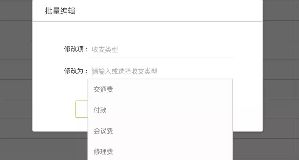Click the 修改项 field label
Viewport: 299px width, 160px height.
point(74,49)
